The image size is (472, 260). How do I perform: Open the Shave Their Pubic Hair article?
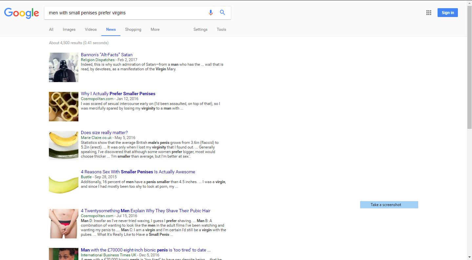click(146, 211)
